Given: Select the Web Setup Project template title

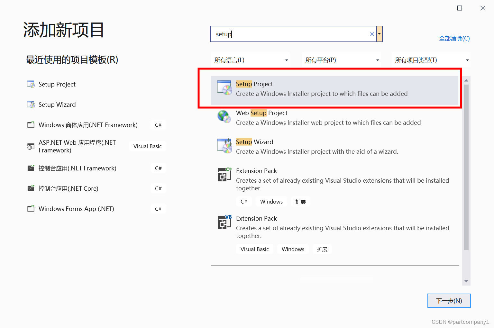Looking at the screenshot, I should (x=262, y=113).
